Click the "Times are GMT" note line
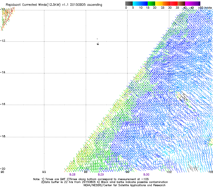This screenshot has height=187, width=213. point(91,179)
